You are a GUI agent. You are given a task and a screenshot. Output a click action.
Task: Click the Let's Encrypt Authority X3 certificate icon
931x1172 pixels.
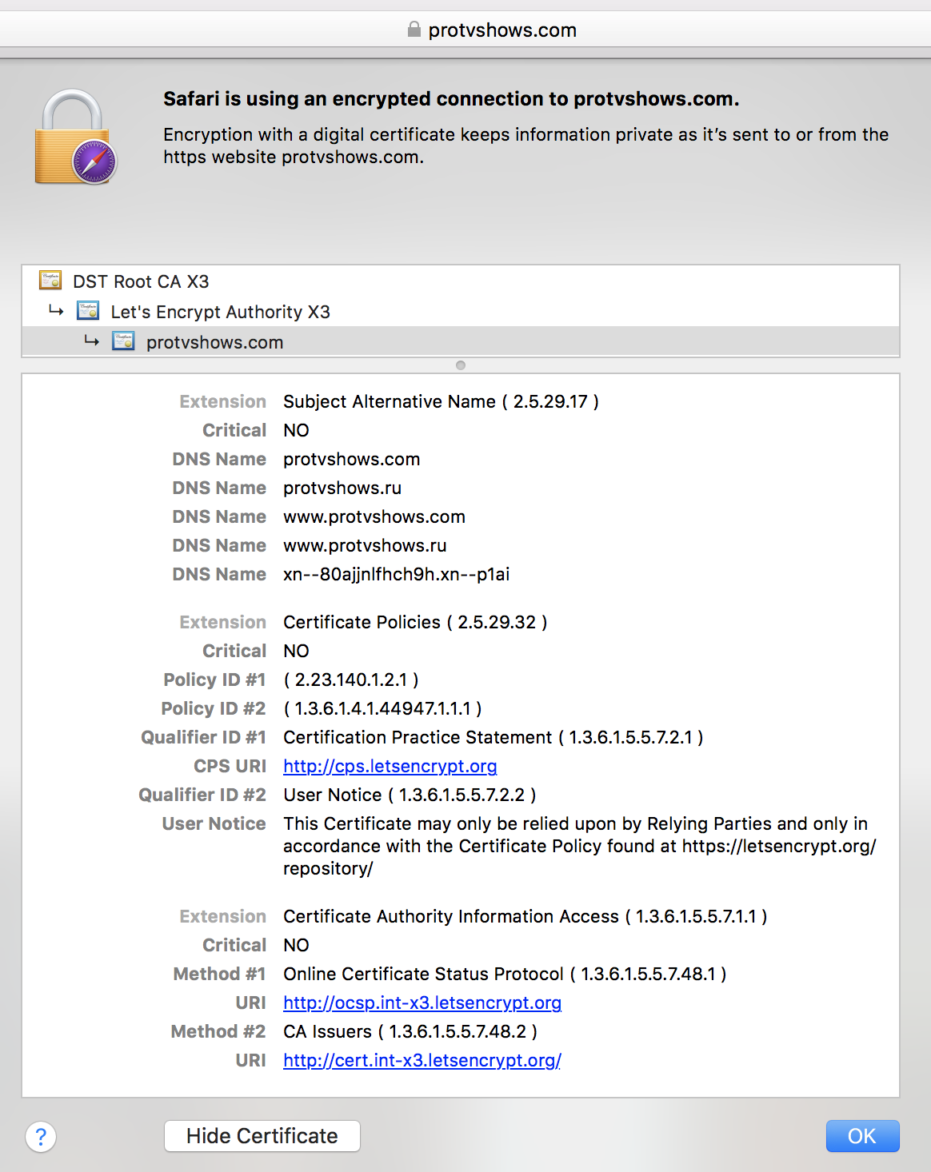coord(88,310)
